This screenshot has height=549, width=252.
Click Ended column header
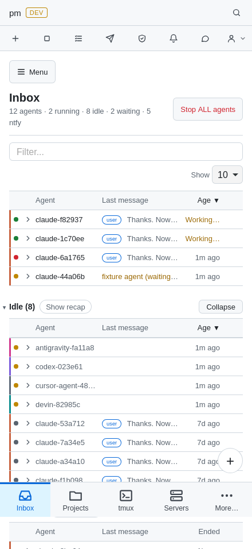pos(209,532)
